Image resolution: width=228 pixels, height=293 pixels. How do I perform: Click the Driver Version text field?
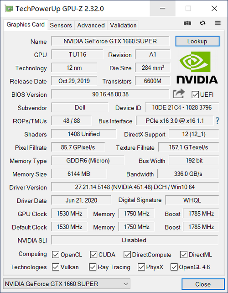coord(135,187)
